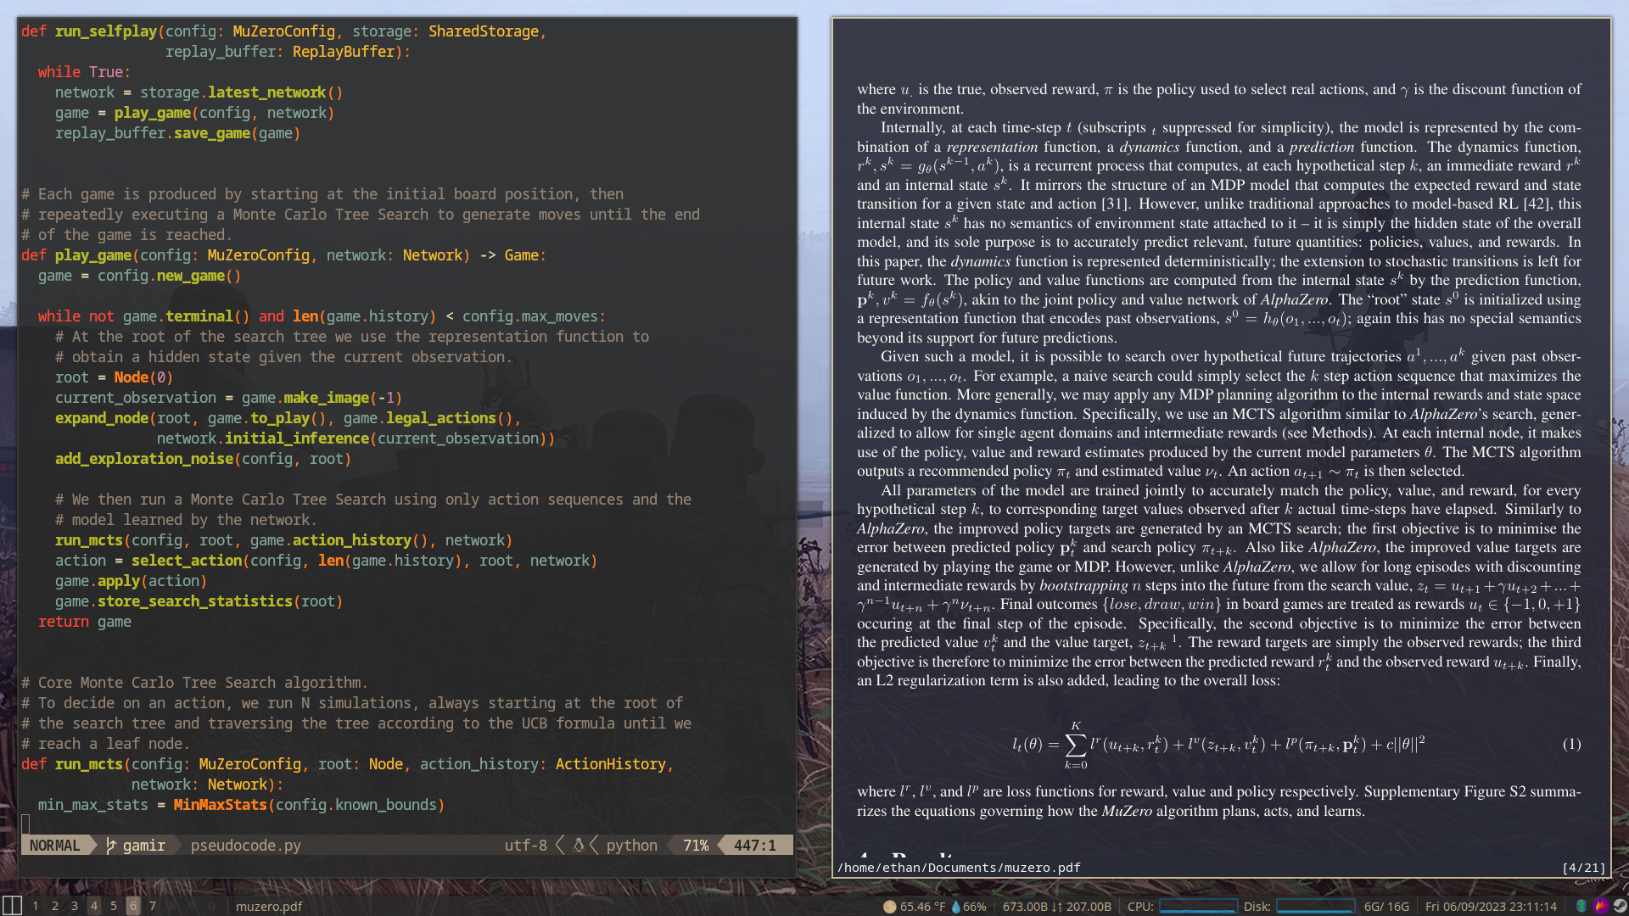Click the bell icon in vim statusline
This screenshot has width=1629, height=916.
579,845
